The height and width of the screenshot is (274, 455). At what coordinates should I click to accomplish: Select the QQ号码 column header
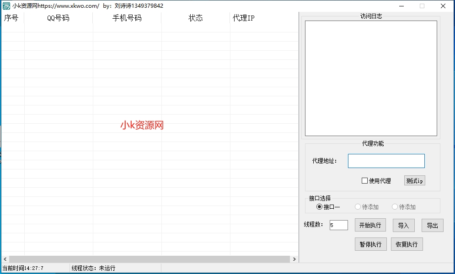(59, 18)
